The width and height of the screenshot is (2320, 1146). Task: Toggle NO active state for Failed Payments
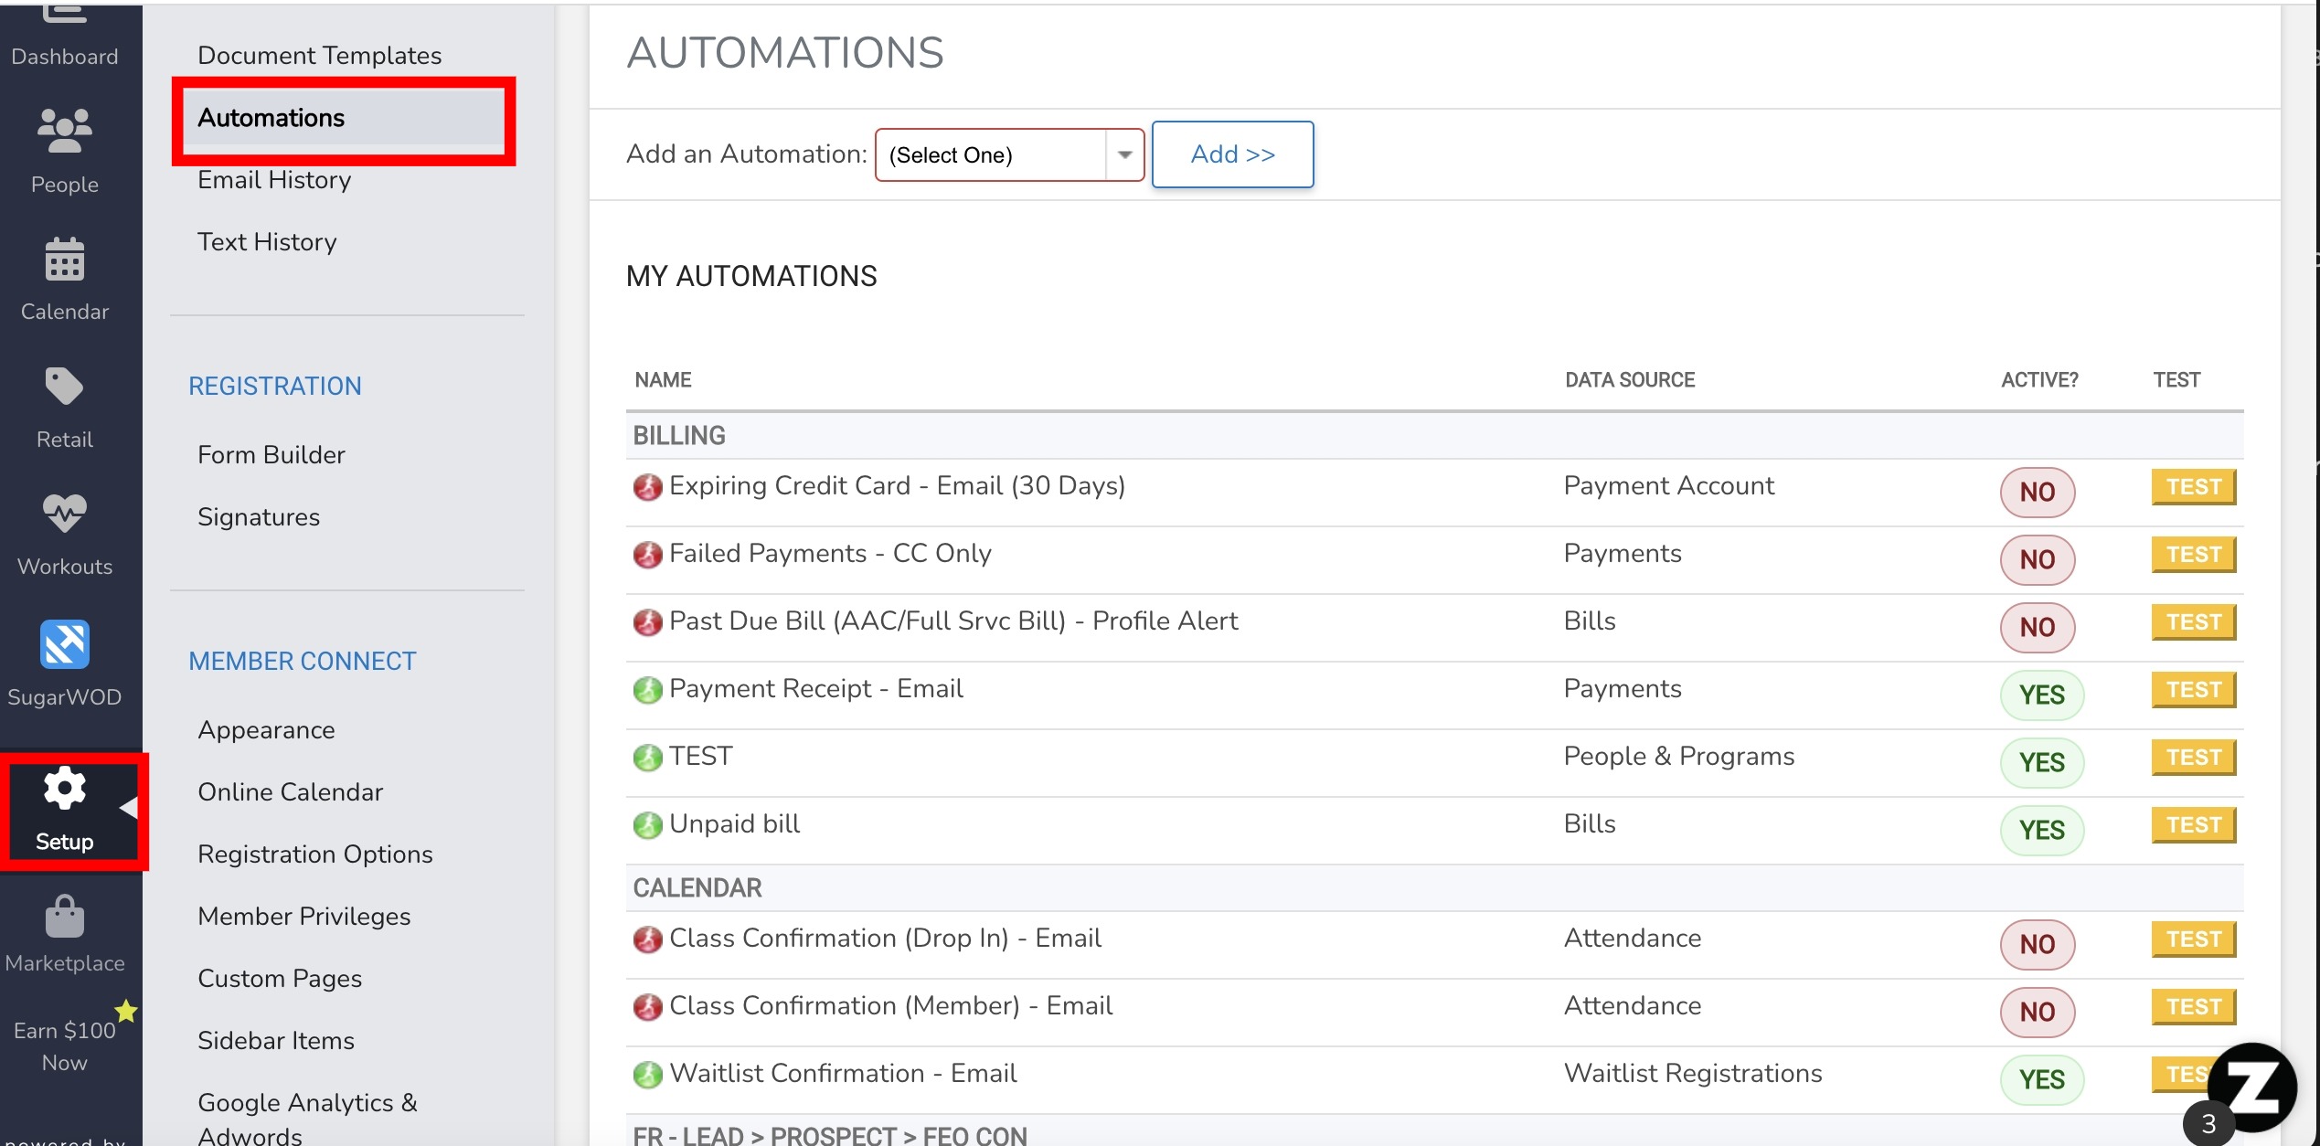(2038, 559)
